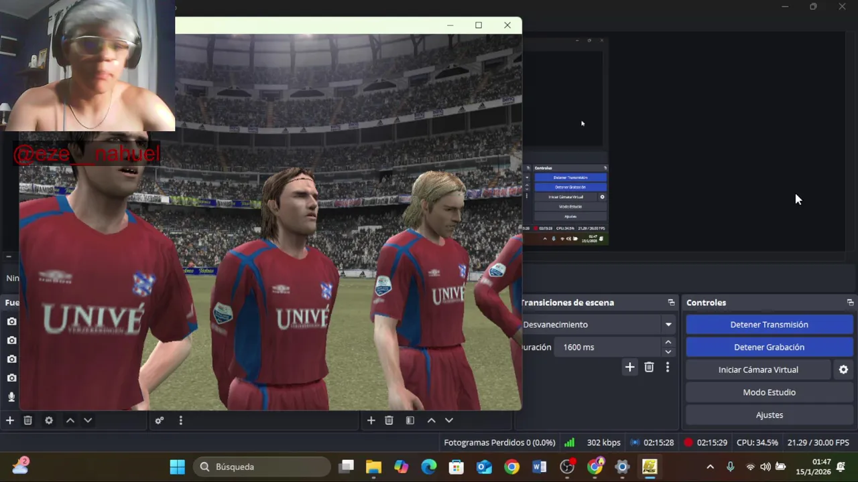This screenshot has height=482, width=858.
Task: Launch Microsoft Word from the taskbar
Action: pos(539,467)
